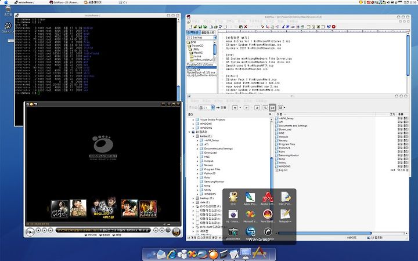Select Log.txt in the Explorer file list
Image resolution: width=418 pixels, height=261 pixels.
coord(282,170)
